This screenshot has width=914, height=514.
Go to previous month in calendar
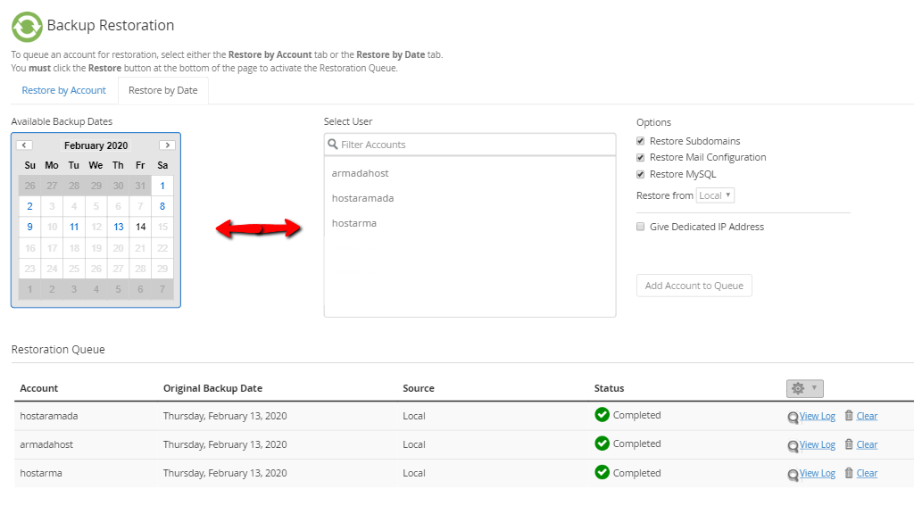24,145
